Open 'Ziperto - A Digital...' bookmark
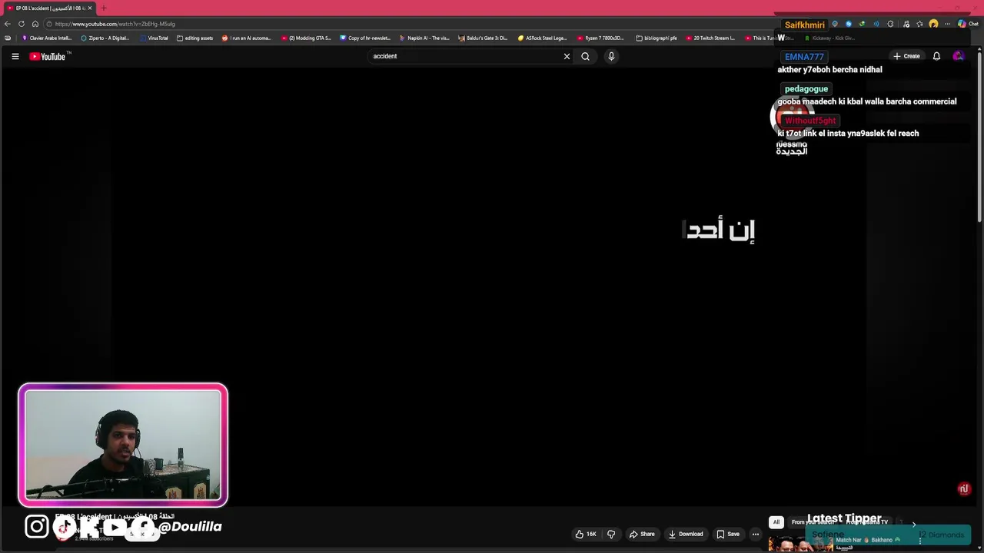The height and width of the screenshot is (553, 984). pos(105,38)
